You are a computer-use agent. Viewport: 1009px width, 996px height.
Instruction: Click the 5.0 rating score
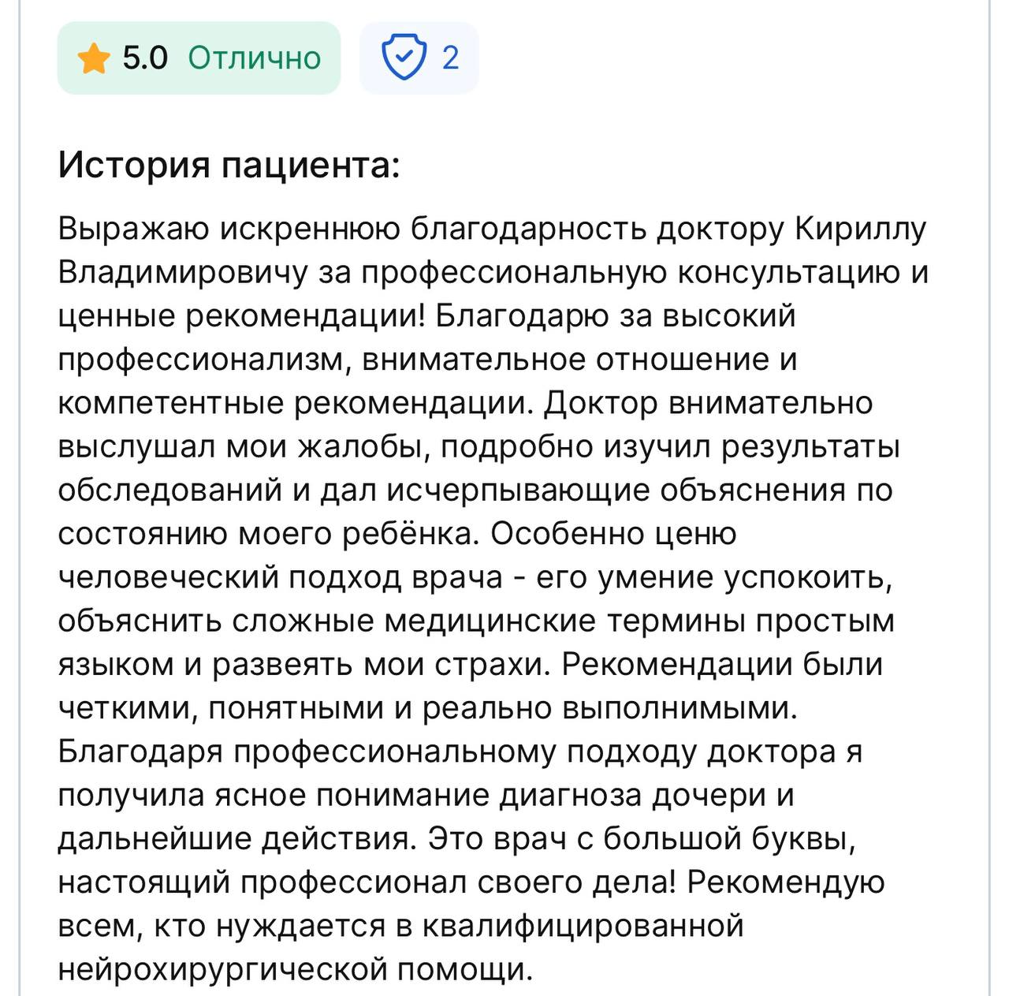[x=145, y=58]
